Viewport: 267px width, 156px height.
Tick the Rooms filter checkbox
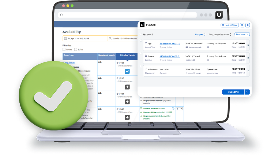[64, 49]
